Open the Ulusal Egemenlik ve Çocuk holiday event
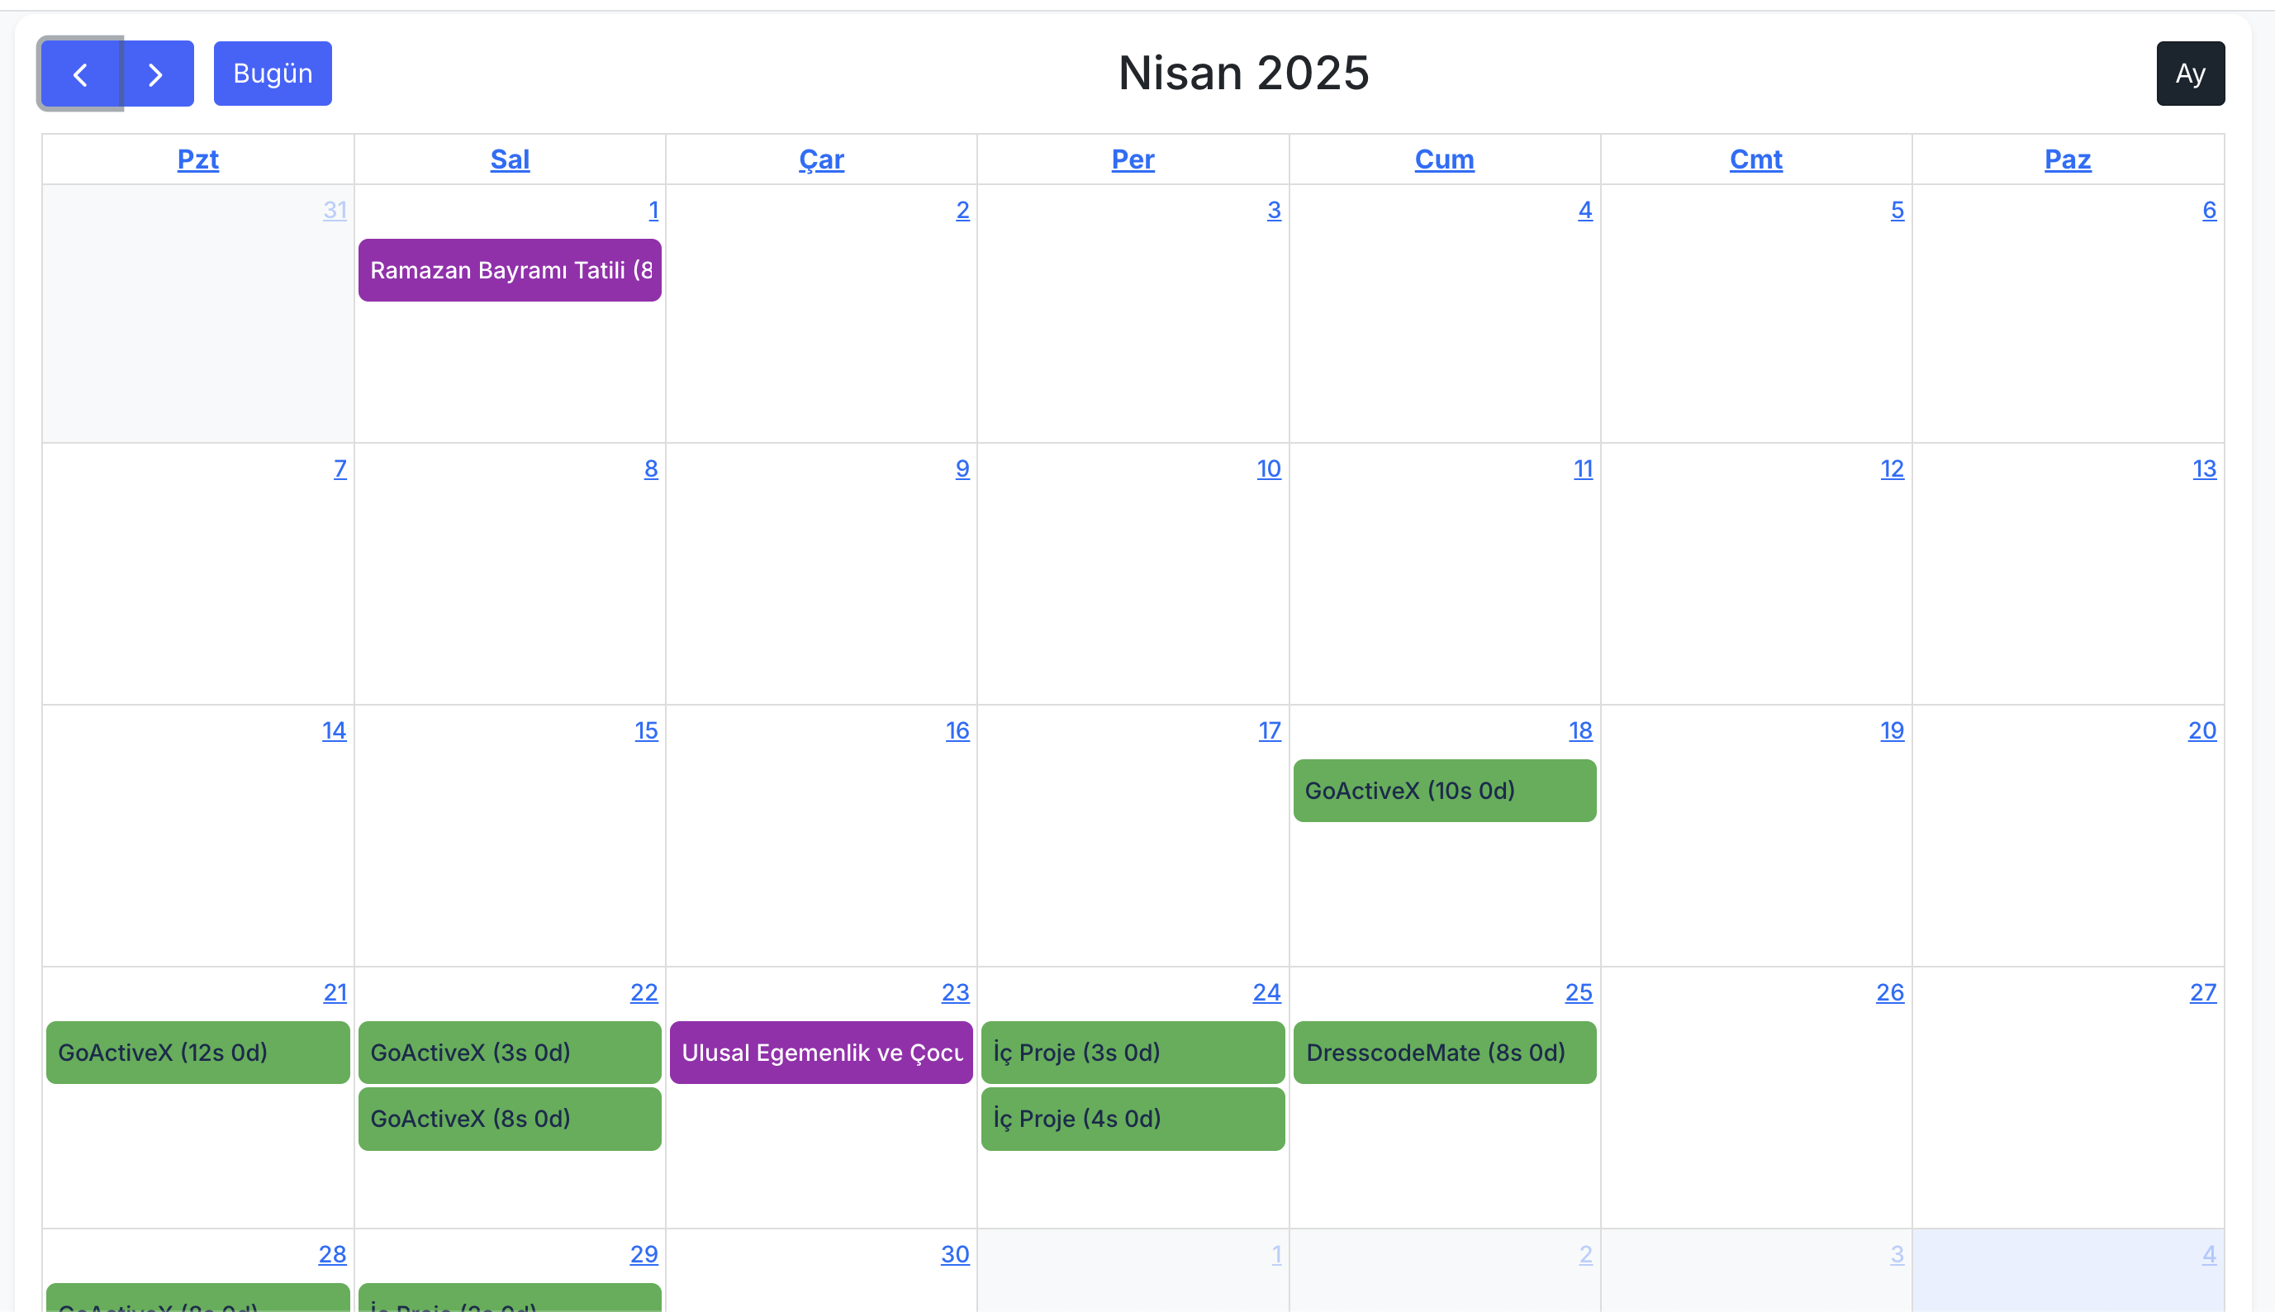Viewport: 2275px width, 1312px height. pos(821,1052)
